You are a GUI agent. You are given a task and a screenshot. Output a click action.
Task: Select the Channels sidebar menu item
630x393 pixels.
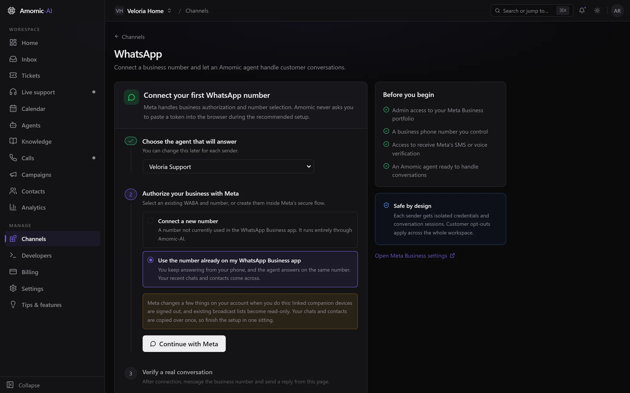(52, 239)
